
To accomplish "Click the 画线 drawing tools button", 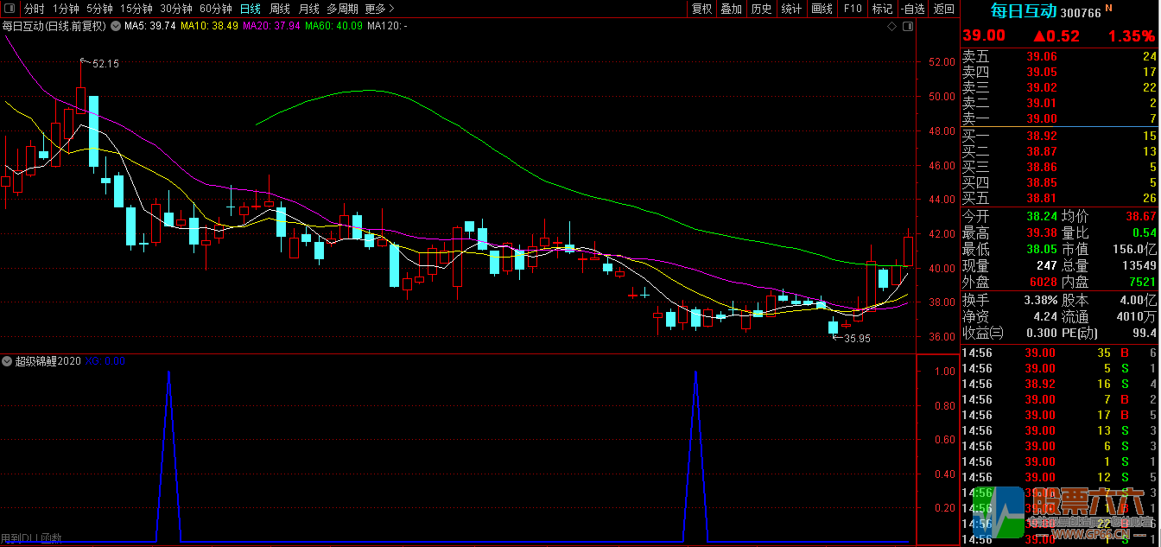I will click(822, 9).
